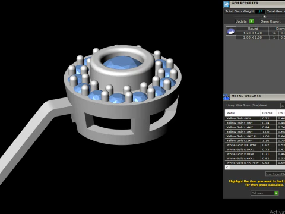This screenshot has width=285, height=214.
Task: Click the metal table scroll-left arrow
Action: coord(227,168)
